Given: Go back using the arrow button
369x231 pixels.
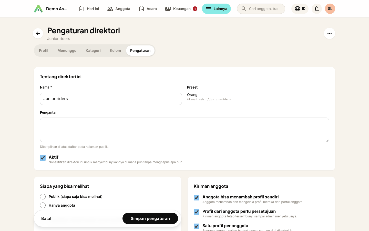Looking at the screenshot, I should click(38, 33).
